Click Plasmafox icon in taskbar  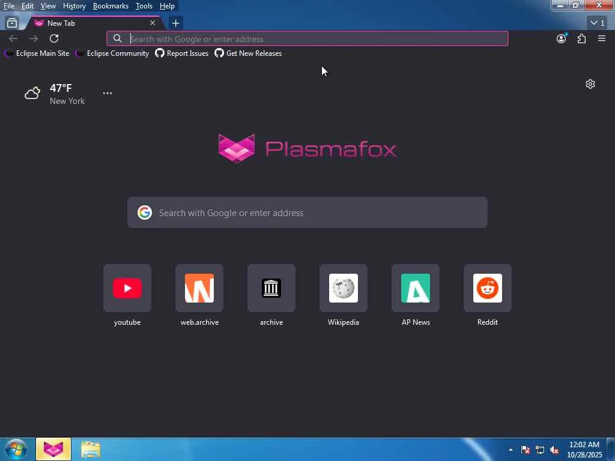pos(53,449)
